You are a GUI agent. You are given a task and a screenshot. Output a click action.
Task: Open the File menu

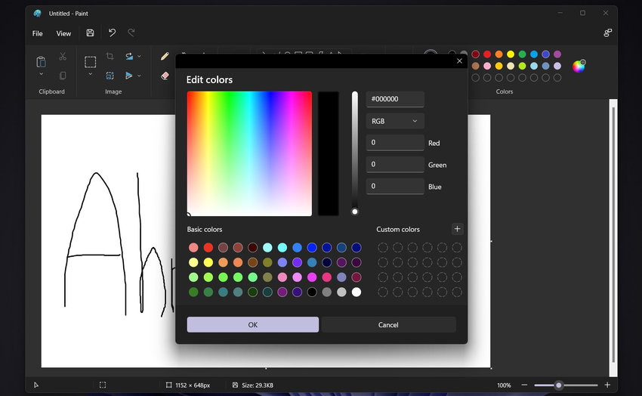tap(38, 33)
